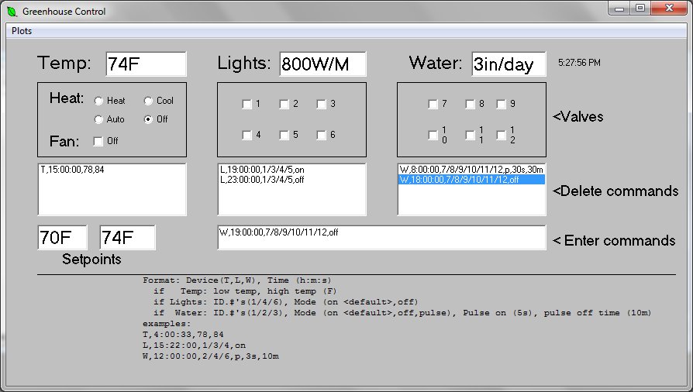
Task: Click the Temp field showing 74F
Action: [147, 64]
